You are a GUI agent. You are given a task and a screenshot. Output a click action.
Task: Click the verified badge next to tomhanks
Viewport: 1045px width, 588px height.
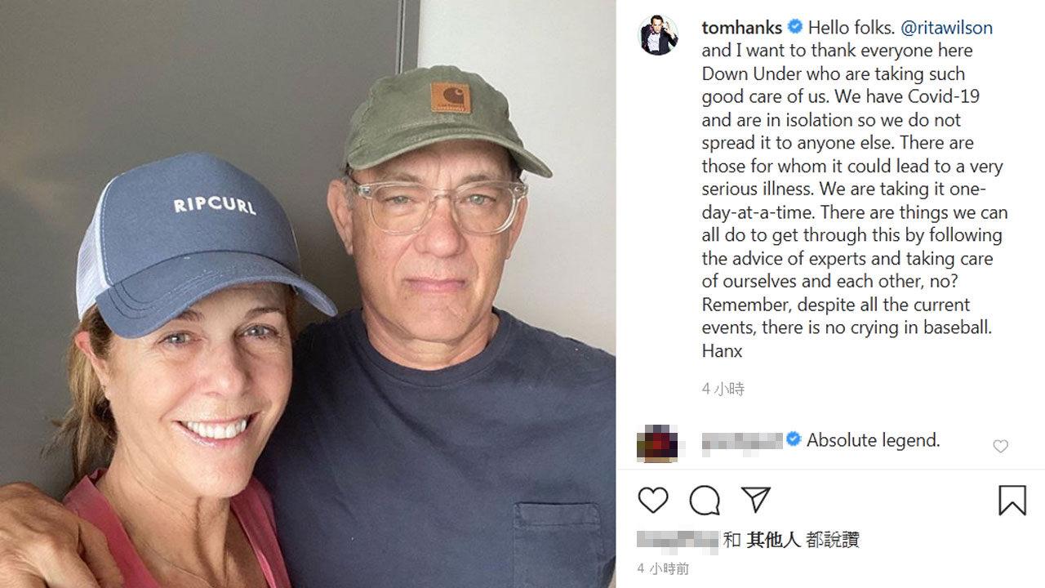(794, 27)
